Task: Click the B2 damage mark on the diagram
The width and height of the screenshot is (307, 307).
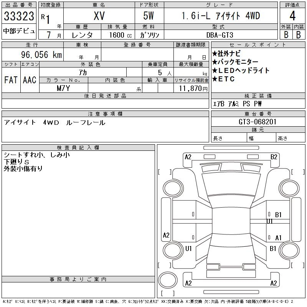Action: 274,157
